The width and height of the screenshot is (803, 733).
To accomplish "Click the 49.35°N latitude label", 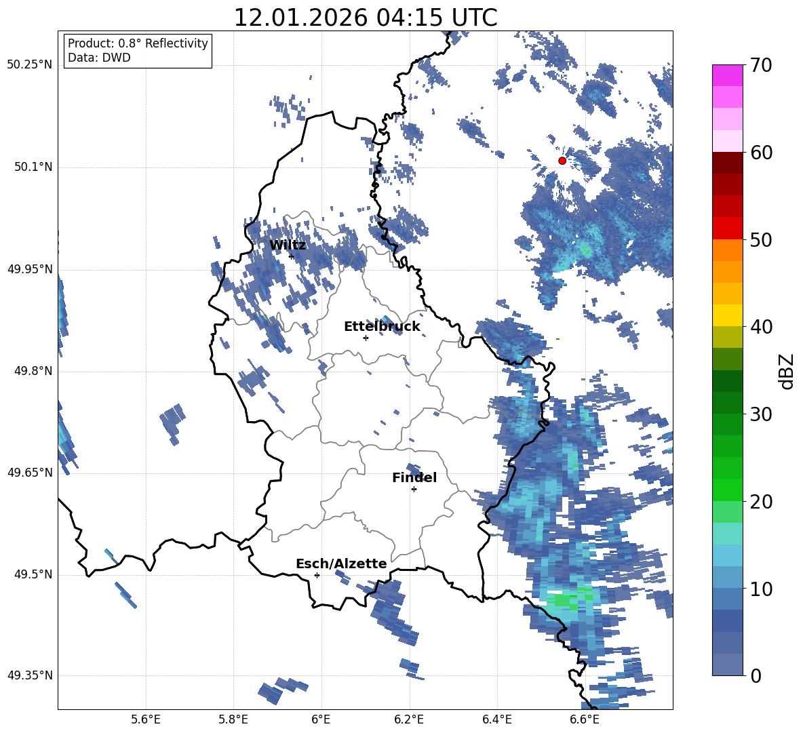I will pyautogui.click(x=29, y=675).
